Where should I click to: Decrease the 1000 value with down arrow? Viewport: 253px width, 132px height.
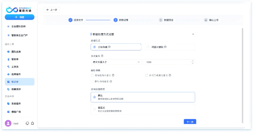coord(193,63)
